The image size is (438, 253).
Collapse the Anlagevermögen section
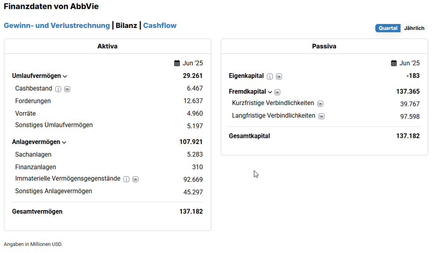64,142
